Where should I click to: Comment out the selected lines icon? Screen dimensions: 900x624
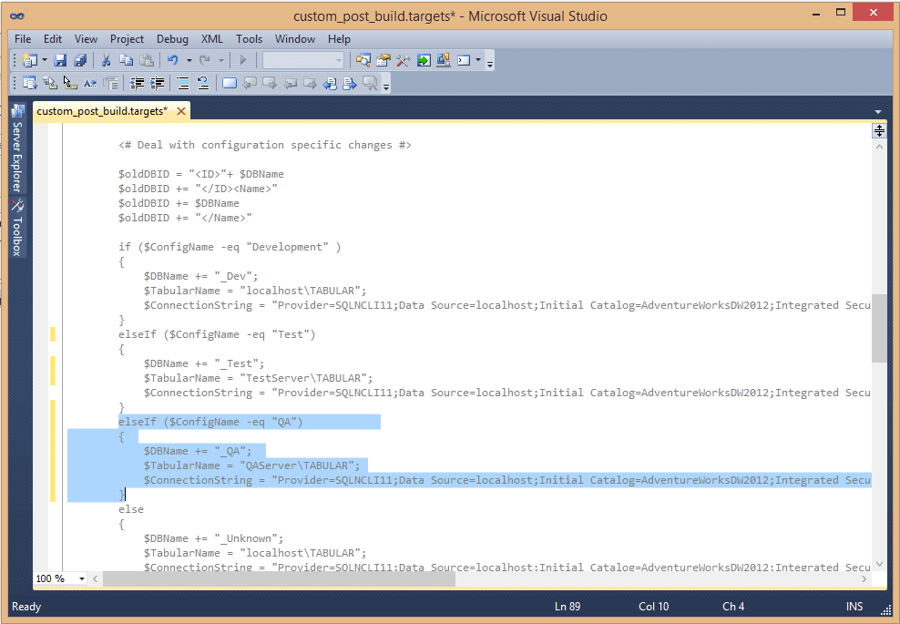coord(183,83)
